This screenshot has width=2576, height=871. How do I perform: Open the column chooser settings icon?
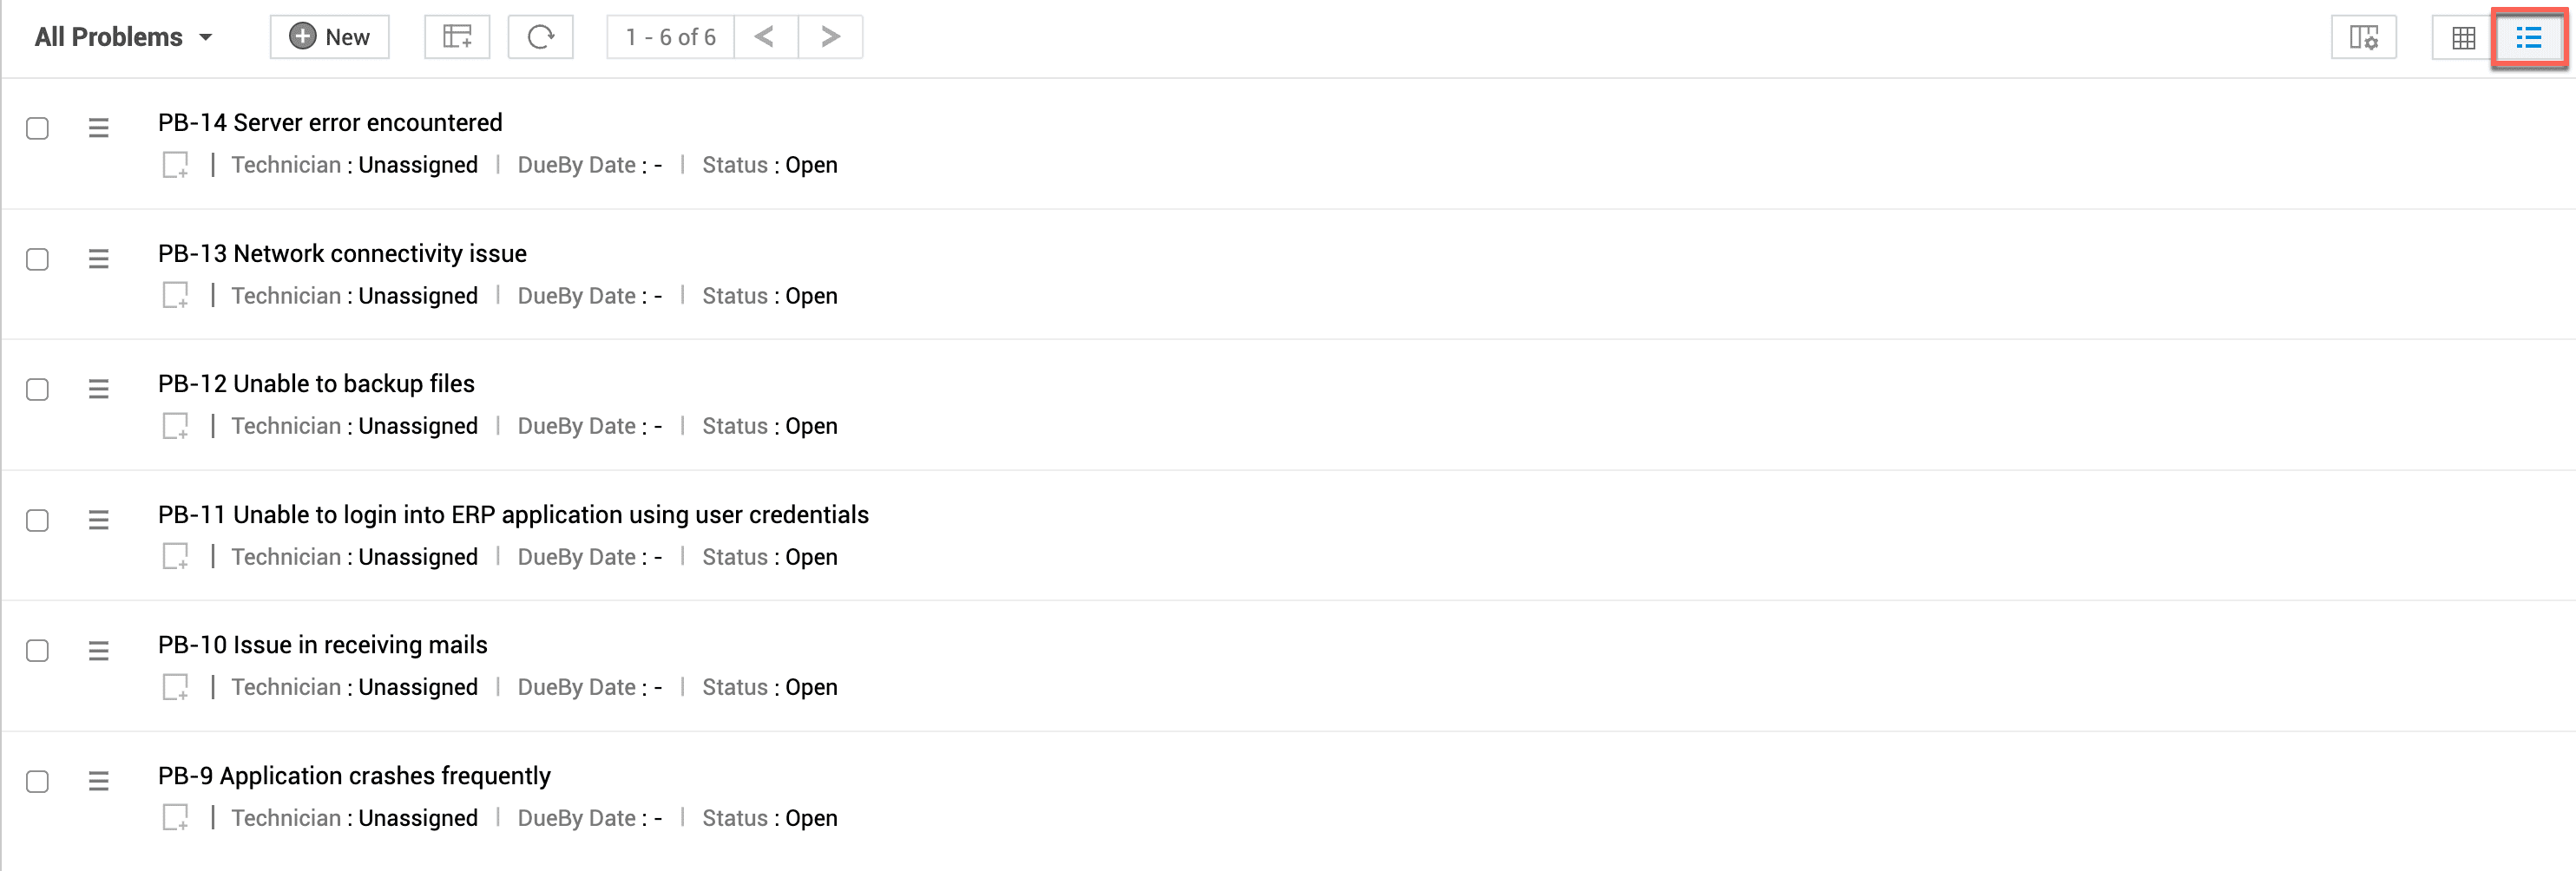pyautogui.click(x=2363, y=38)
